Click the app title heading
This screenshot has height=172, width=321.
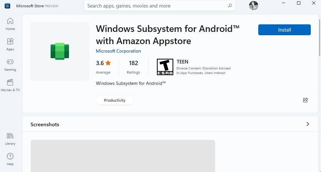168,35
